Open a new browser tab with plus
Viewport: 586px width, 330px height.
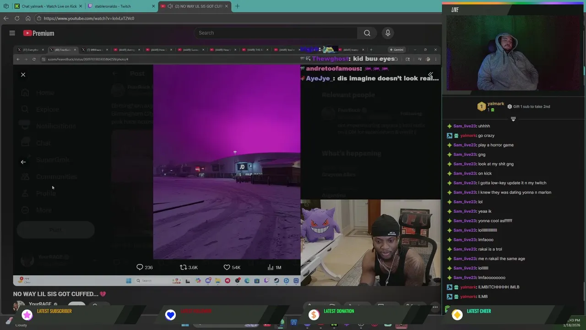click(237, 6)
